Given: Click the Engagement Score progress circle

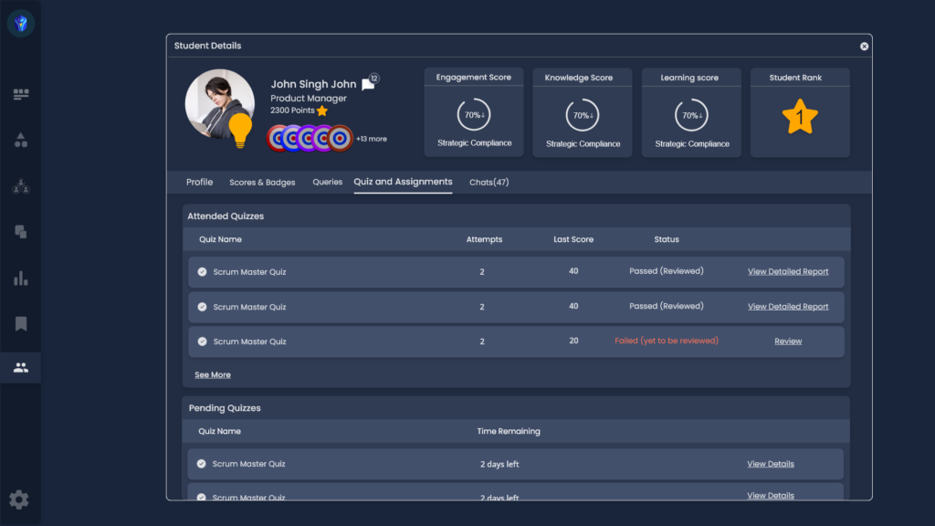Looking at the screenshot, I should click(x=474, y=114).
